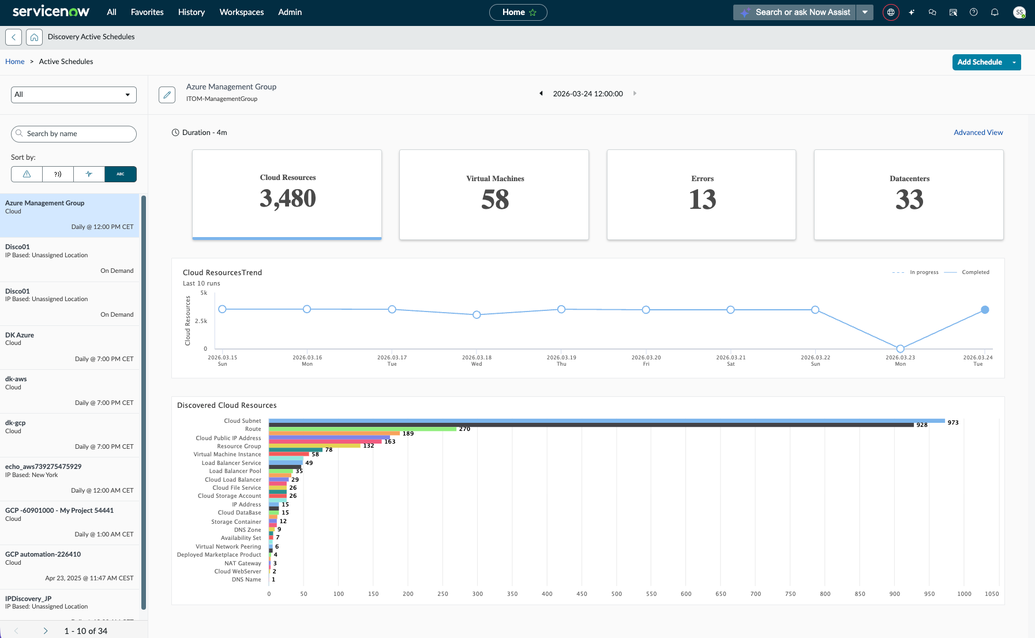Go to next run date arrow

click(635, 93)
